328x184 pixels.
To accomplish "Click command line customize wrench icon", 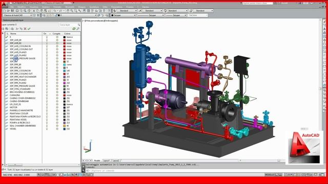I will (x=84, y=171).
